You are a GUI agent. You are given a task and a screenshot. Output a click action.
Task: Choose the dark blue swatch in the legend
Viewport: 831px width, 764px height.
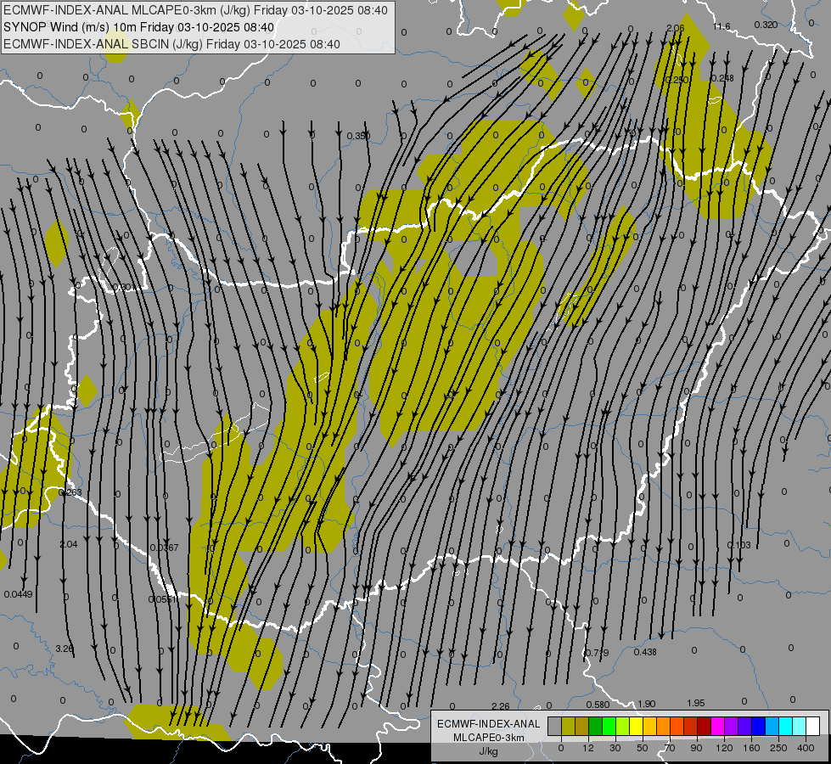[x=758, y=726]
